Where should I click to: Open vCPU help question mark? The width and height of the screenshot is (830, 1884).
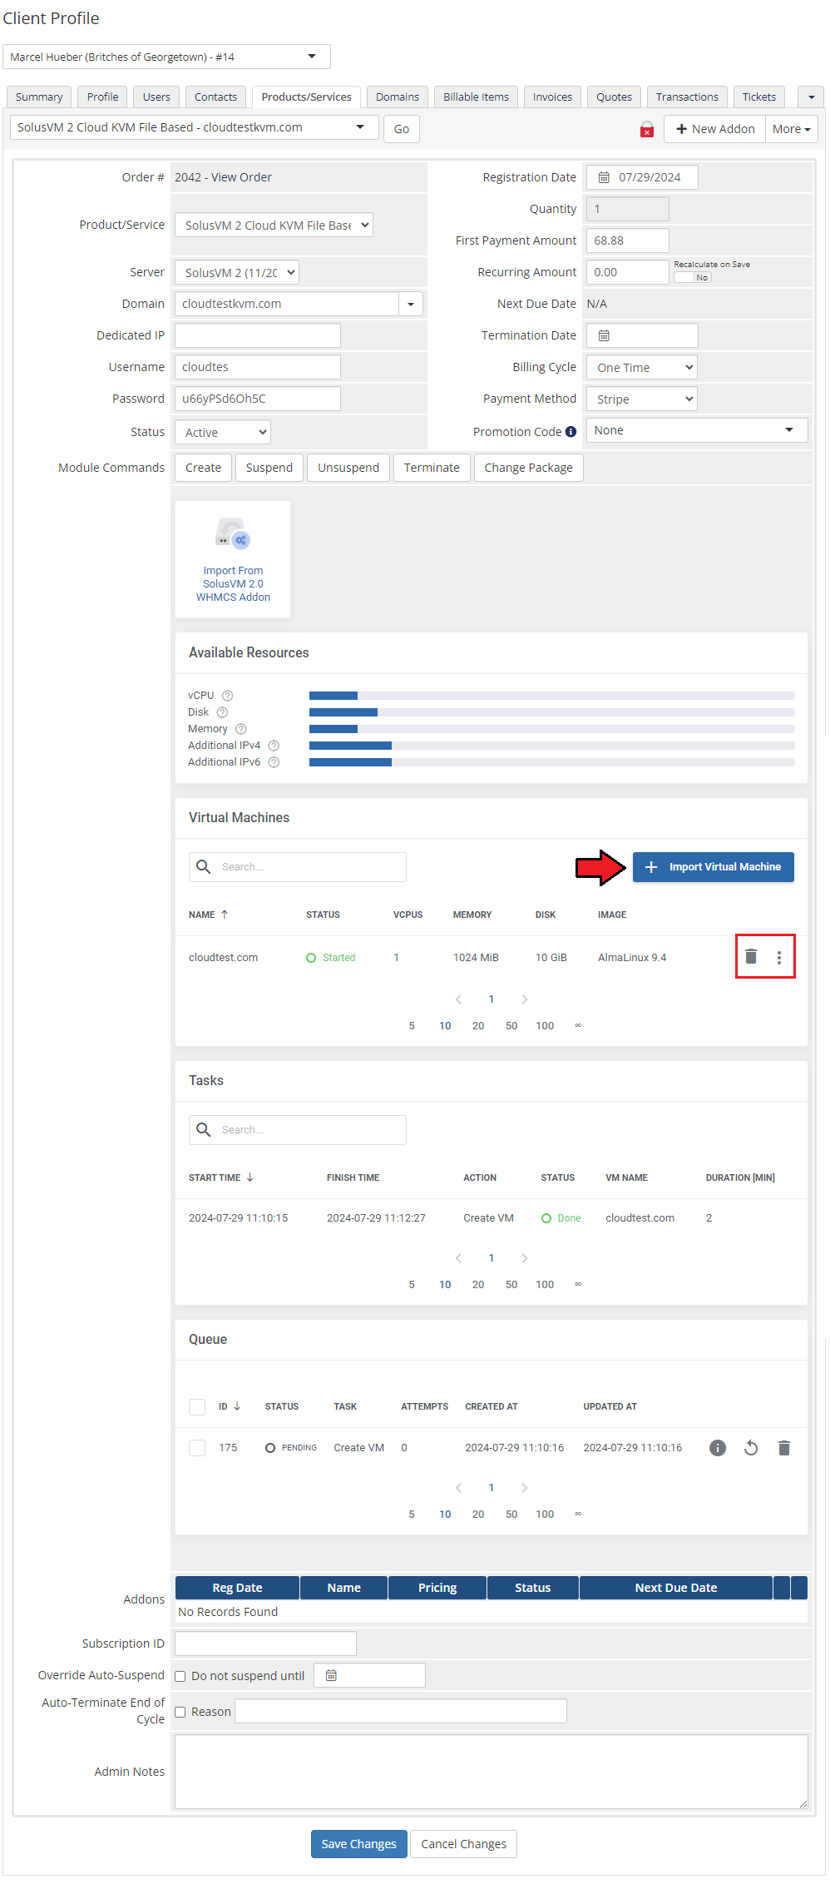tap(227, 696)
